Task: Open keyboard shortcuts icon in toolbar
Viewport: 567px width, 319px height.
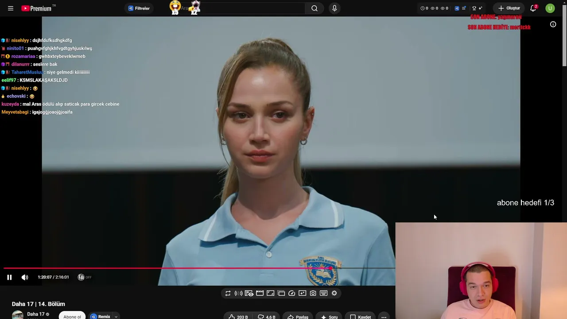Action: (323, 293)
